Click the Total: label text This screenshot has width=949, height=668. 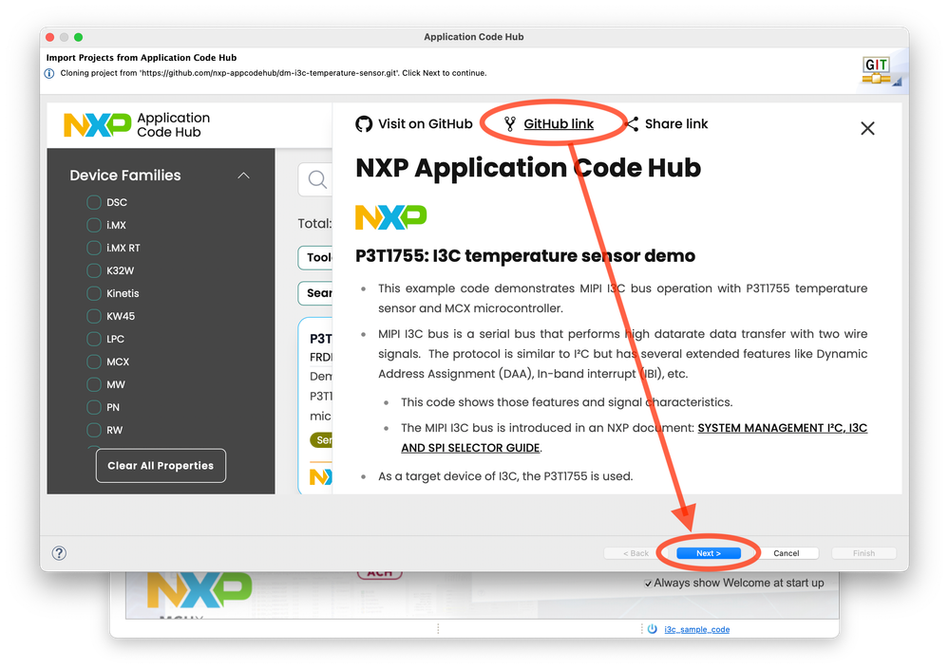(x=314, y=224)
